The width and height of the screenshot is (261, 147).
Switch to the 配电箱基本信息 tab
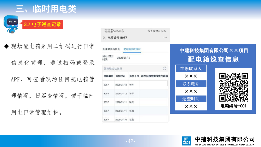tap(111, 49)
